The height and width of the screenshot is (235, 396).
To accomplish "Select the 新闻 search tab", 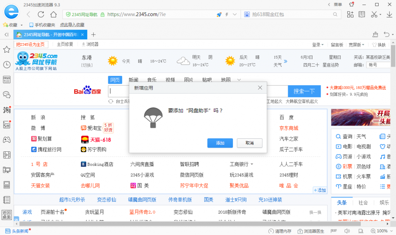I will click(133, 80).
